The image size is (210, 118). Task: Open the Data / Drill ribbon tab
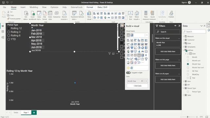click(102, 7)
